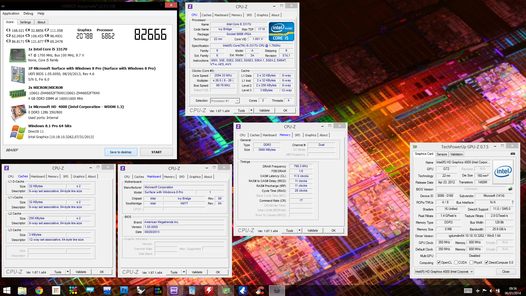Open Validation tab in GPU-Z

[x=456, y=154]
